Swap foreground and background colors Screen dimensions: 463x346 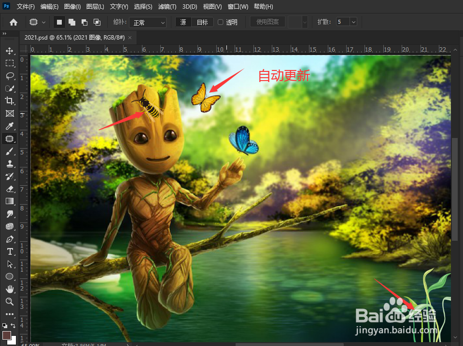pos(13,325)
